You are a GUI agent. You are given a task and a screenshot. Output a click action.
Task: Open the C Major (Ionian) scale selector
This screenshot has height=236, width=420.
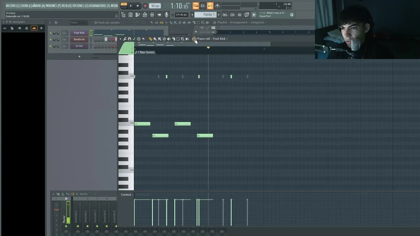pos(146,52)
